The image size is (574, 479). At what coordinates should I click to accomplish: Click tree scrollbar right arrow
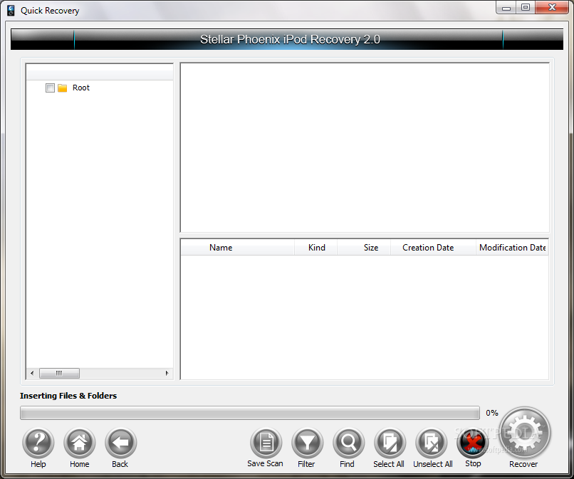[x=167, y=373]
